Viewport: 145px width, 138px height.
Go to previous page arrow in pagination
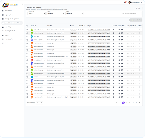117,103
